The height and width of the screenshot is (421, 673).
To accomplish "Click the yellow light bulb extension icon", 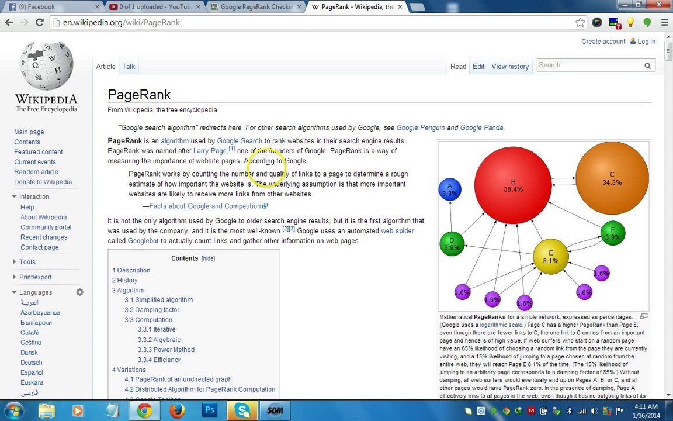I will tap(630, 22).
